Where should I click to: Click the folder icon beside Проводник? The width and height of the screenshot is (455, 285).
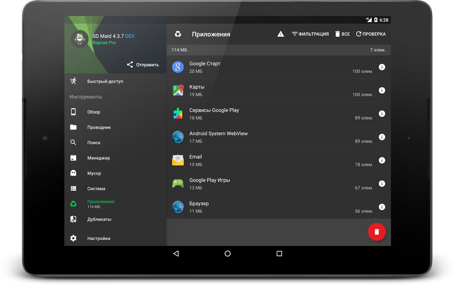tap(73, 127)
